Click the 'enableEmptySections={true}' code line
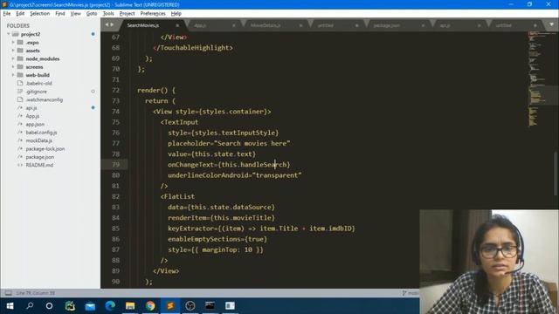Image resolution: width=559 pixels, height=314 pixels. pyautogui.click(x=217, y=239)
